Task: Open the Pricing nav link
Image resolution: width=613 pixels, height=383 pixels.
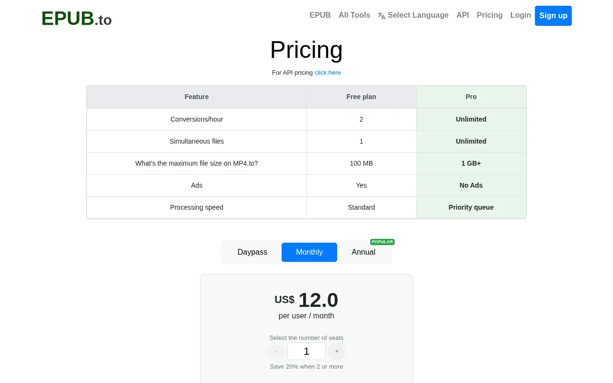Action: 489,15
